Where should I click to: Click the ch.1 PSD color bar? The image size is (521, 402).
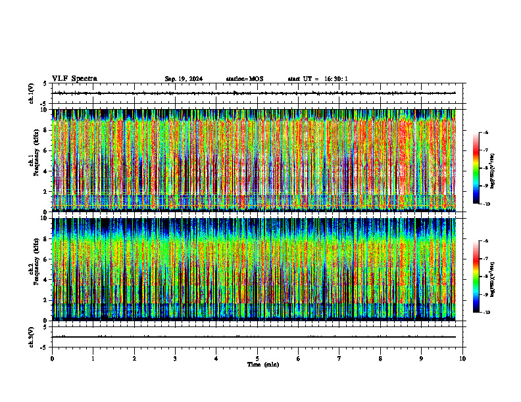476,168
